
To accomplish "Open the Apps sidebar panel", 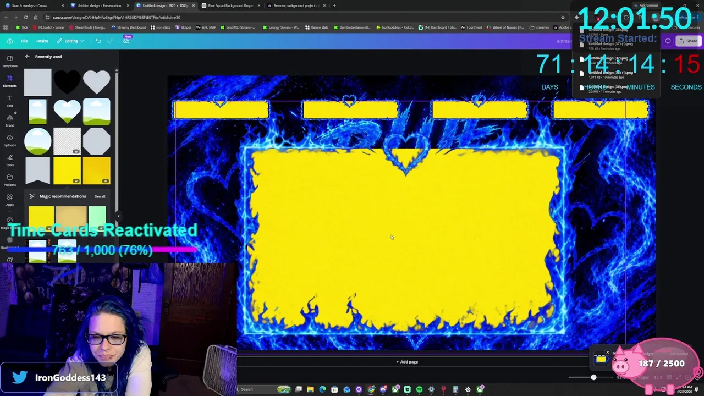I will coord(10,200).
